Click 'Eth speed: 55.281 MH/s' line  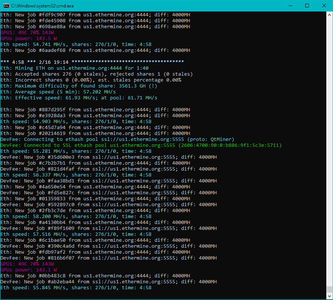tap(76, 151)
